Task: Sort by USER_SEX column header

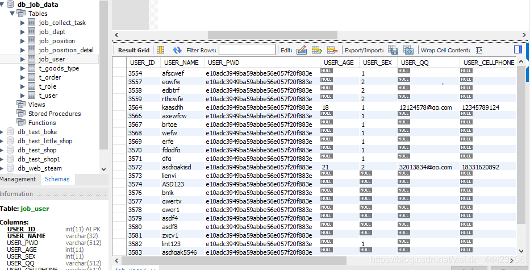Action: point(378,63)
